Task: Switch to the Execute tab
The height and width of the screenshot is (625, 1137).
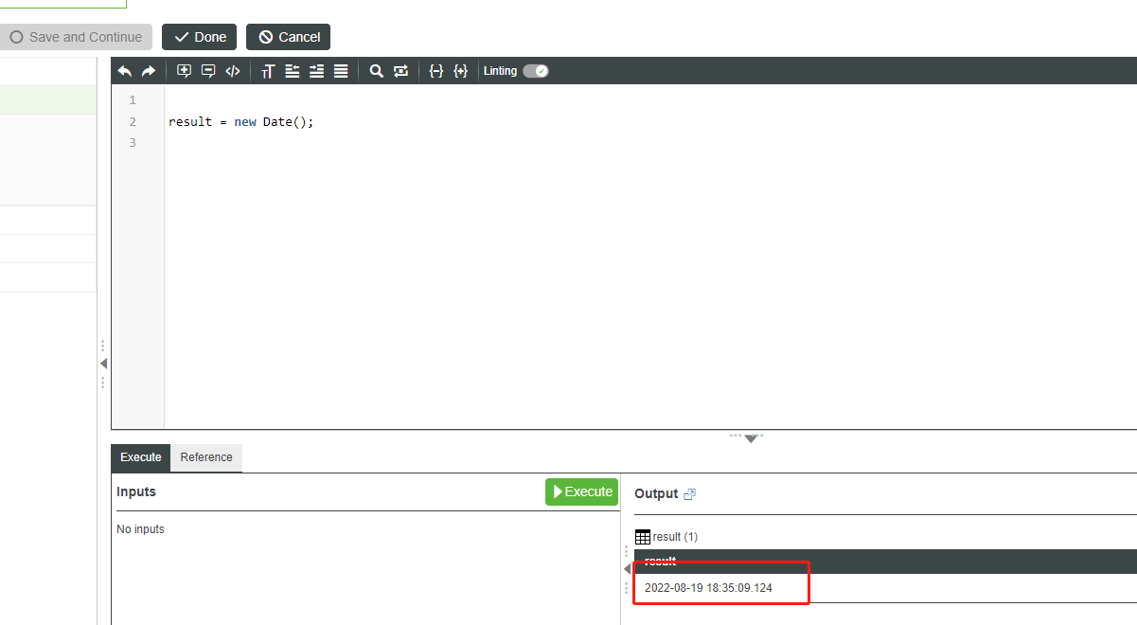Action: click(x=140, y=457)
